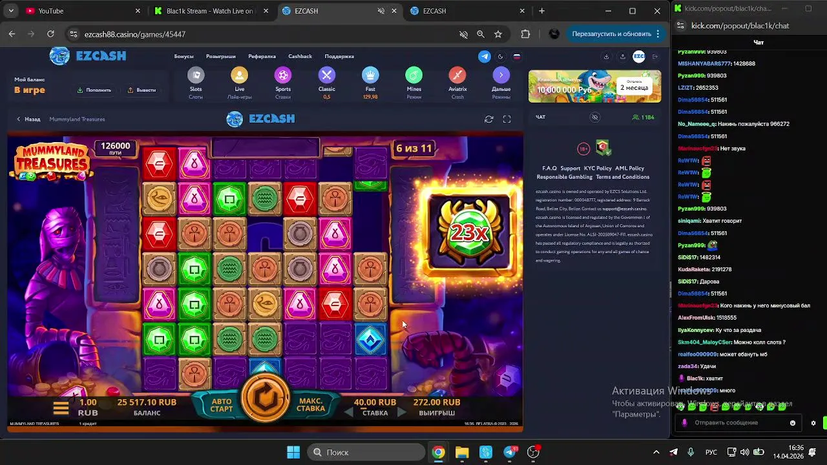The image size is (827, 465).
Task: Open the Responsible Gambling link
Action: (565, 177)
